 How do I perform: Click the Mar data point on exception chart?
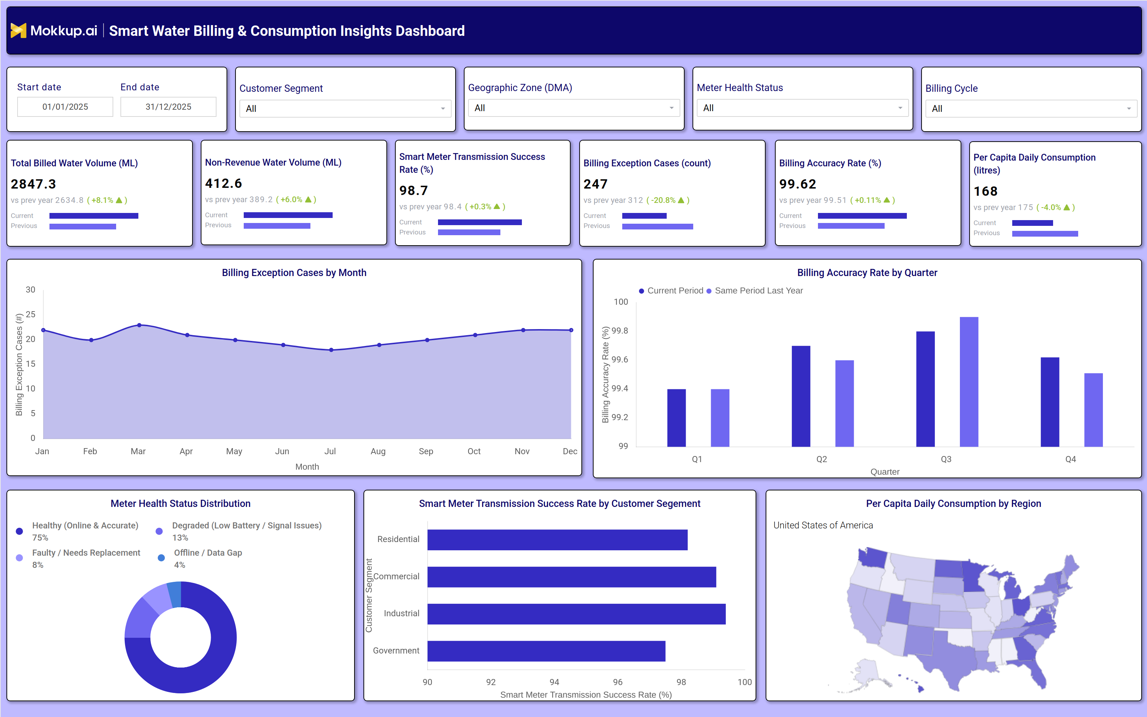(139, 325)
